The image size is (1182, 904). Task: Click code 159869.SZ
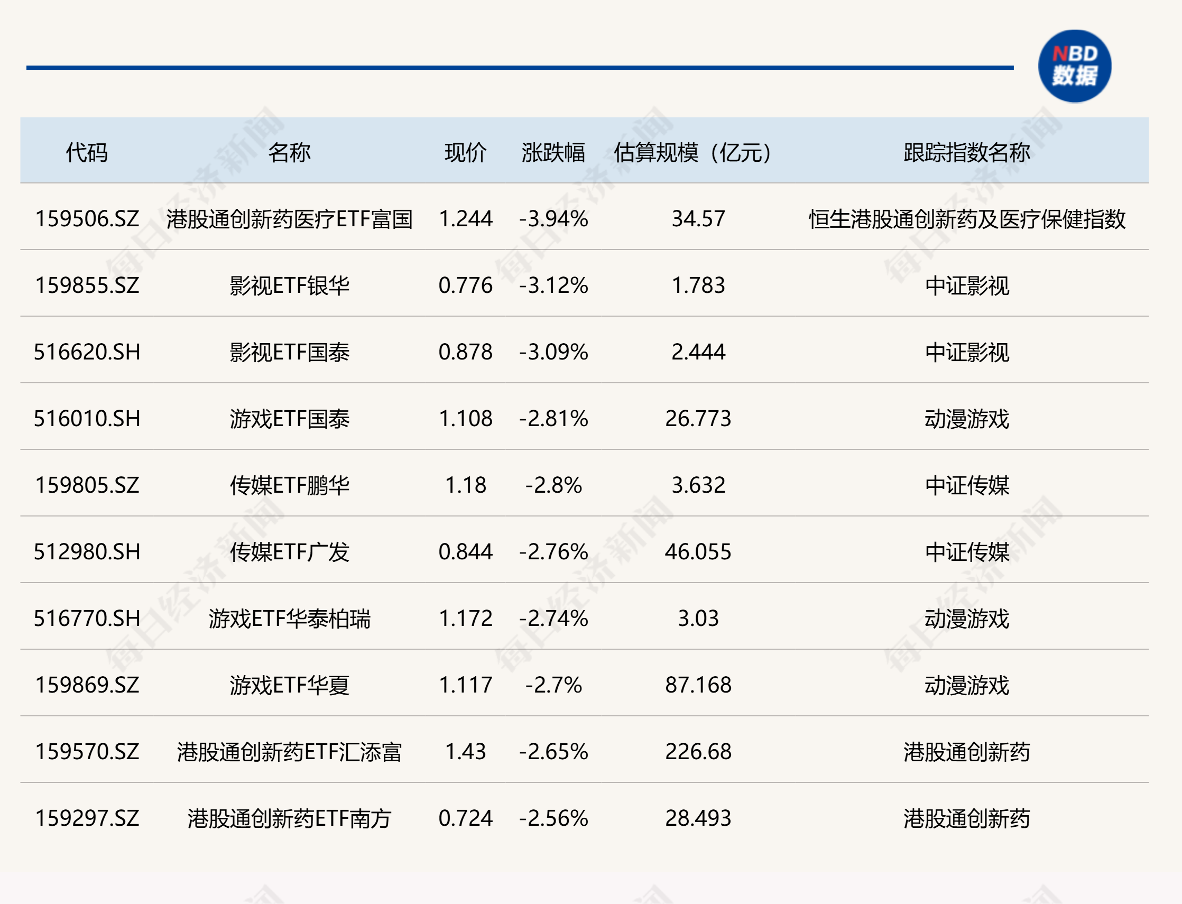(87, 686)
